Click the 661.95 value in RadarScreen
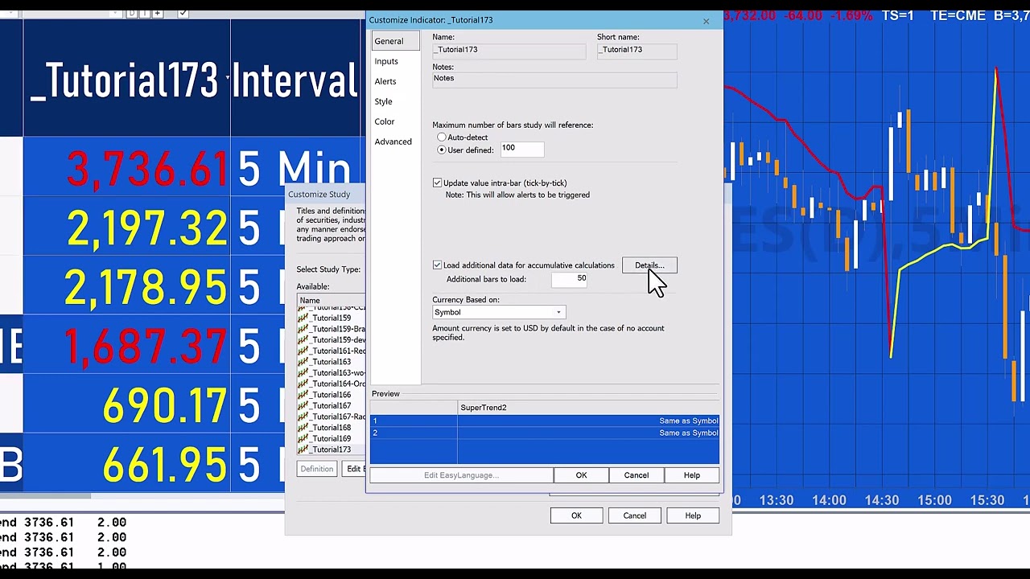The height and width of the screenshot is (579, 1030). point(166,466)
